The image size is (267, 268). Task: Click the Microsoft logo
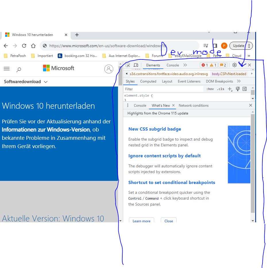pos(59,68)
